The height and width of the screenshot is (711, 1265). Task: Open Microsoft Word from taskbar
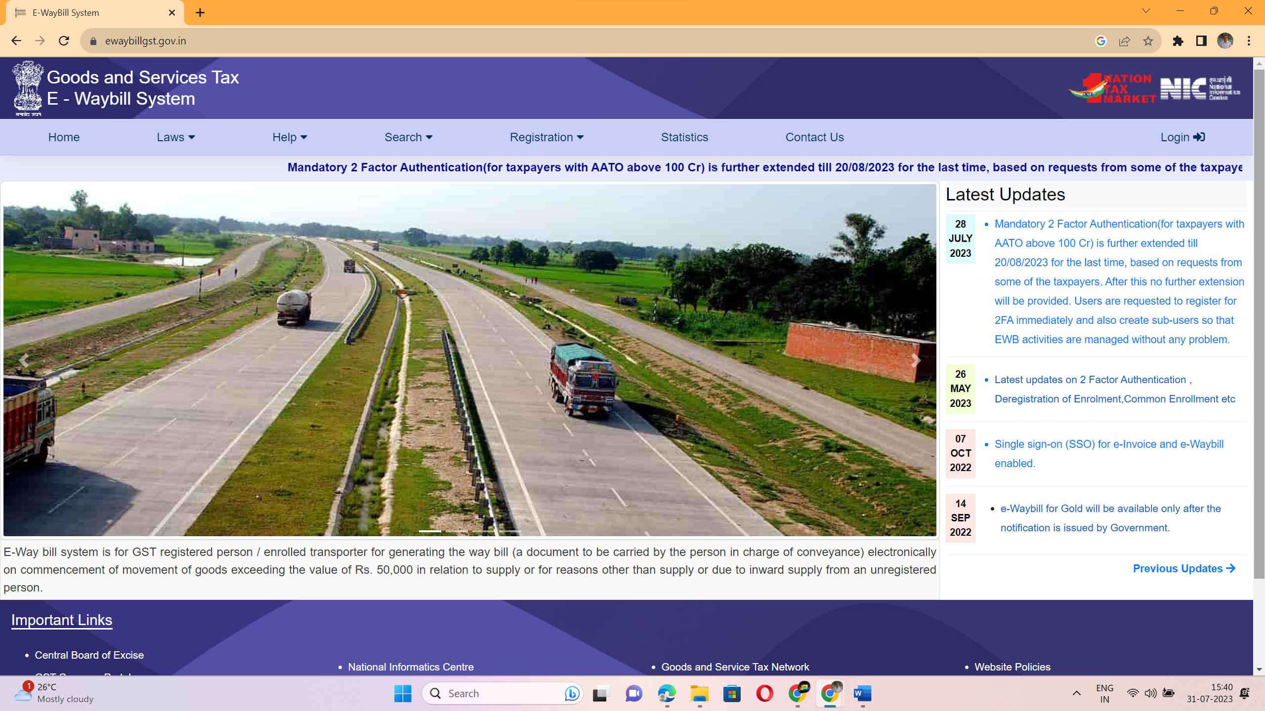click(862, 694)
